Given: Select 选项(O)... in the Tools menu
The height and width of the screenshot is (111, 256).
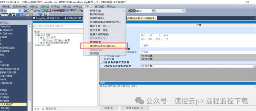Looking at the screenshot, I should (105, 53).
